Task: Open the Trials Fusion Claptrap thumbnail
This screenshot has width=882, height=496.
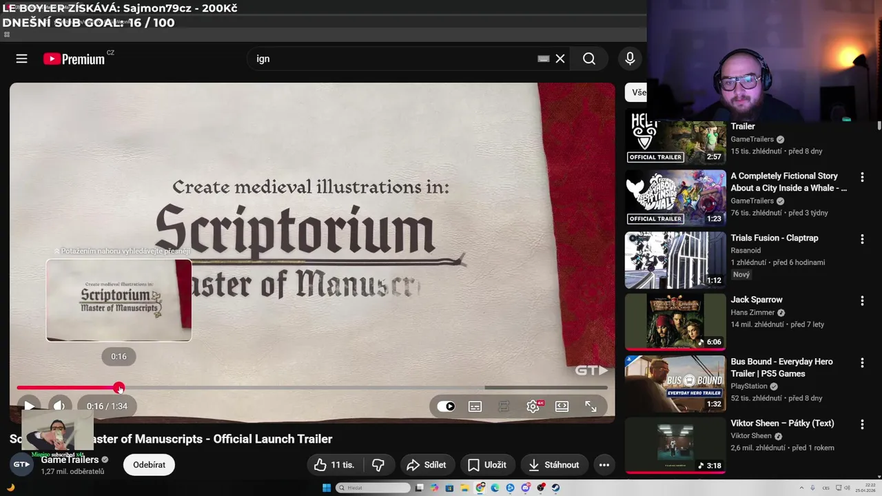Action: coord(675,260)
